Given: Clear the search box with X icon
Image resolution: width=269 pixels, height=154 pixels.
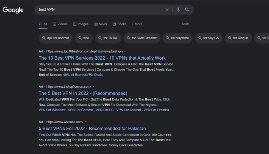Looking at the screenshot, I should pyautogui.click(x=167, y=10).
